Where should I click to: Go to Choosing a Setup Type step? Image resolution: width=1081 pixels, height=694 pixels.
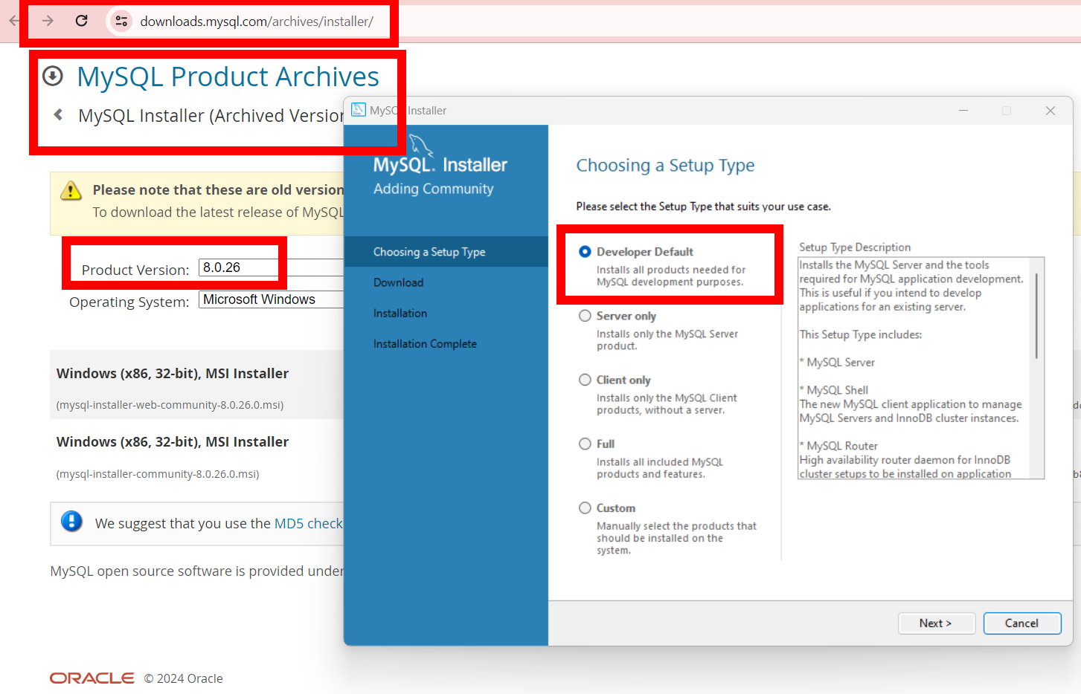[x=446, y=252]
